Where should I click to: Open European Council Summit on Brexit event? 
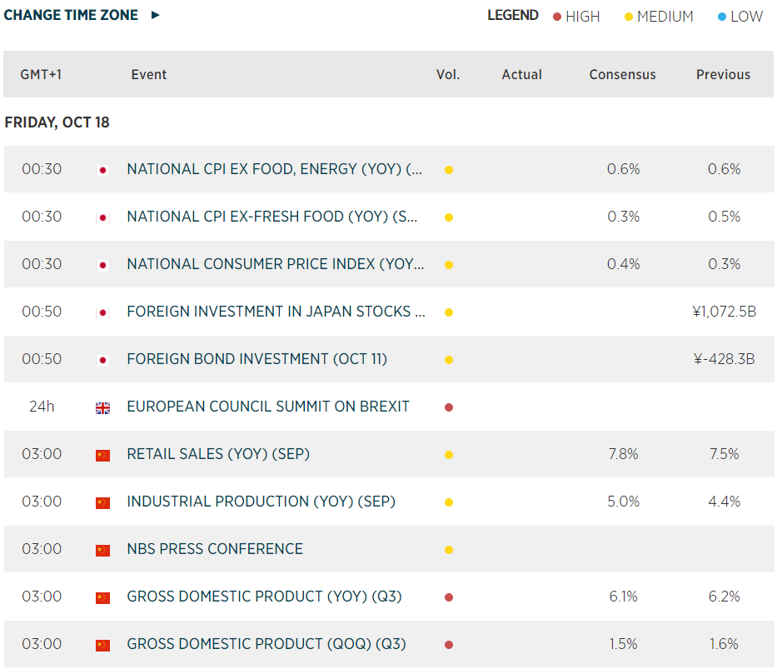point(268,407)
